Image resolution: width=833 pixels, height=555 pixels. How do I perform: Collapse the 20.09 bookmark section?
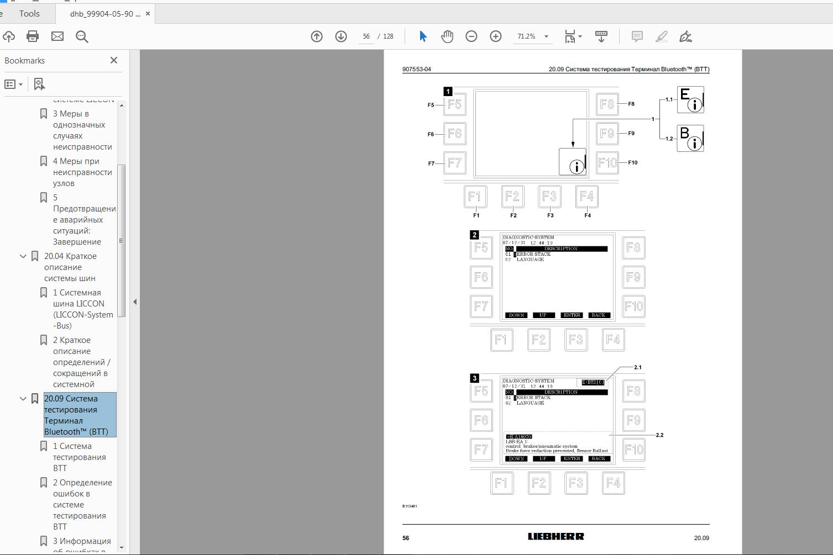pyautogui.click(x=23, y=399)
